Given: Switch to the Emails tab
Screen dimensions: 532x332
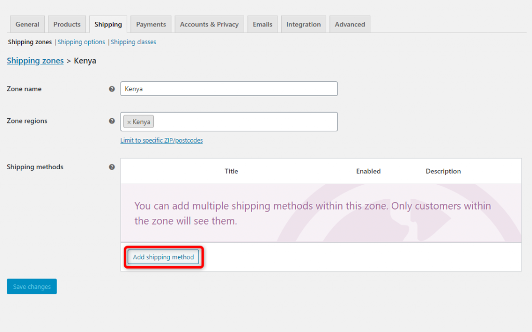Looking at the screenshot, I should tap(262, 24).
